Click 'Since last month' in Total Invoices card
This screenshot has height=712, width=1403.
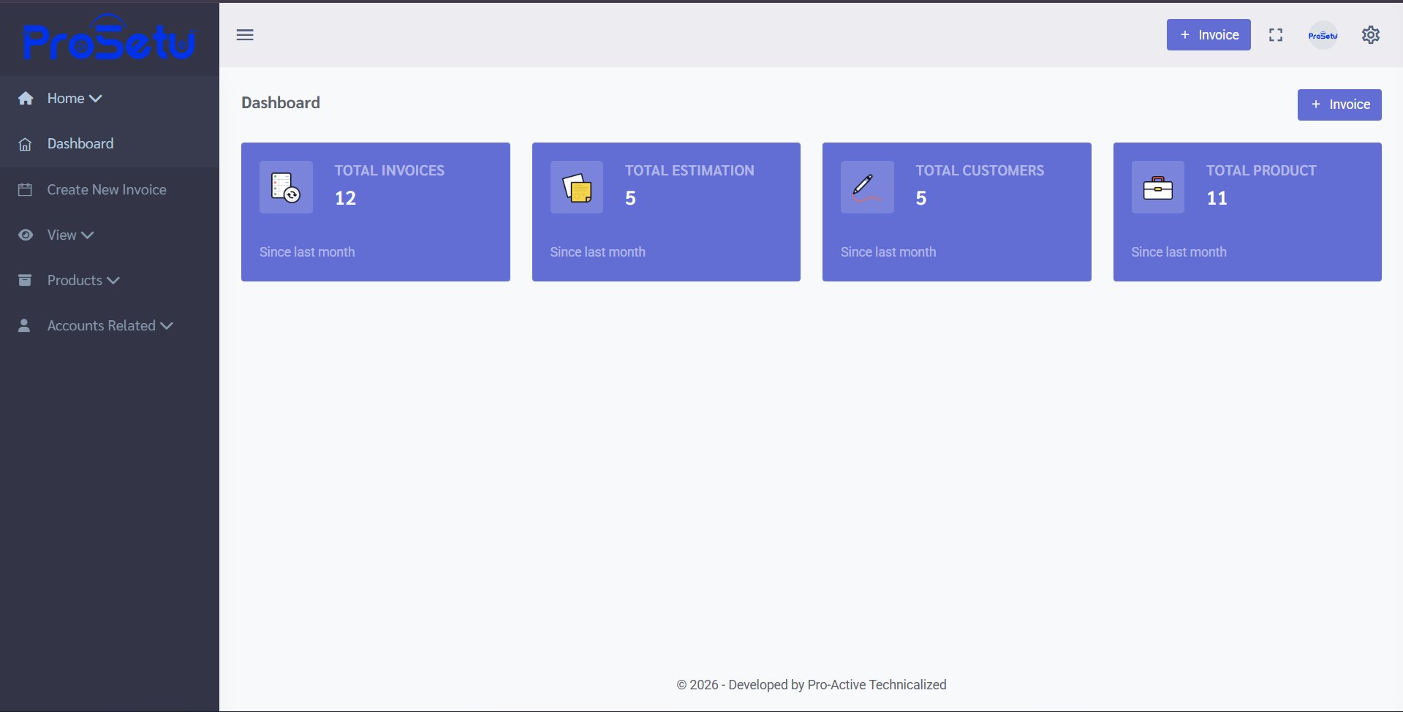tap(307, 252)
